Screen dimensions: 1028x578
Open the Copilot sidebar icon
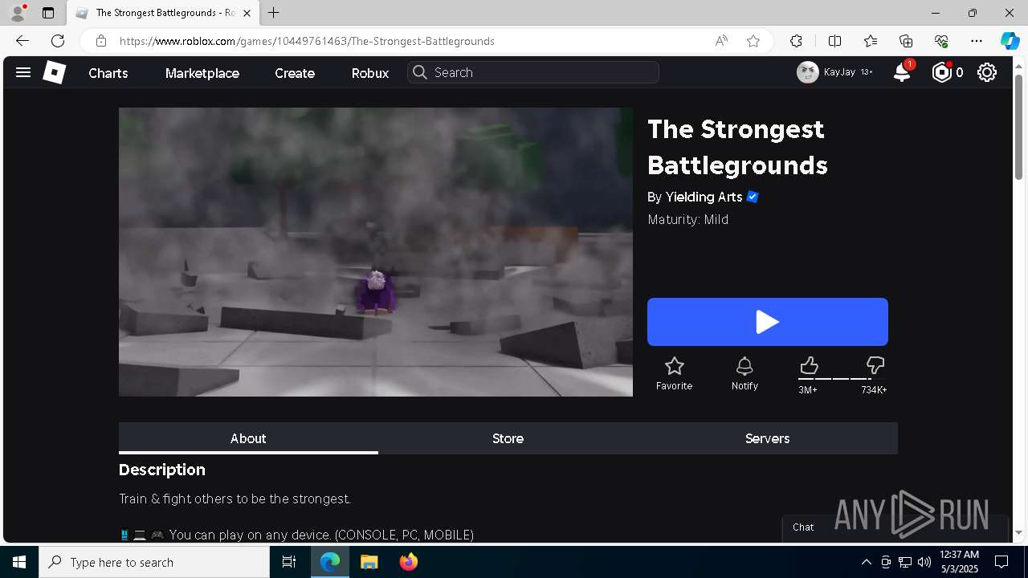click(1010, 41)
